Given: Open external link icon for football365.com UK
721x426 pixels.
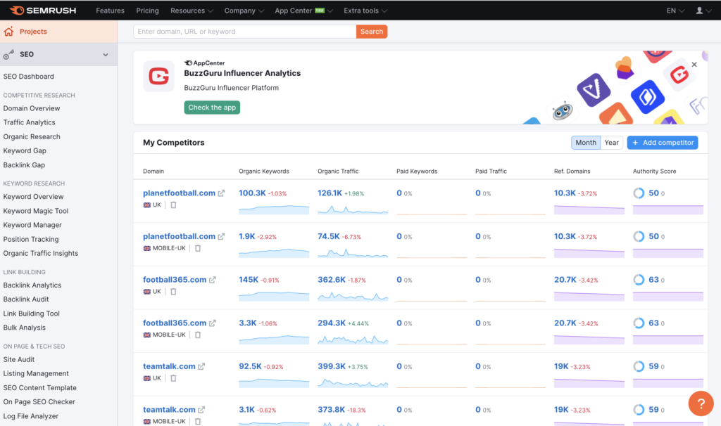Looking at the screenshot, I should [x=213, y=280].
